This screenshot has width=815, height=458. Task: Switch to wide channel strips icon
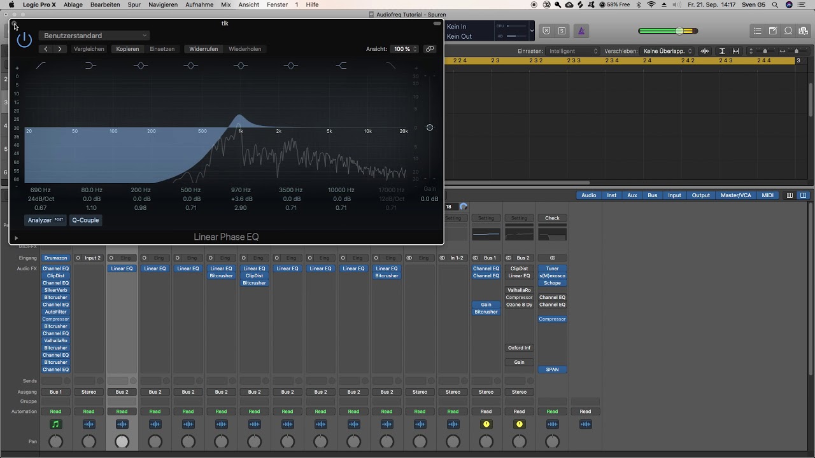pos(803,195)
